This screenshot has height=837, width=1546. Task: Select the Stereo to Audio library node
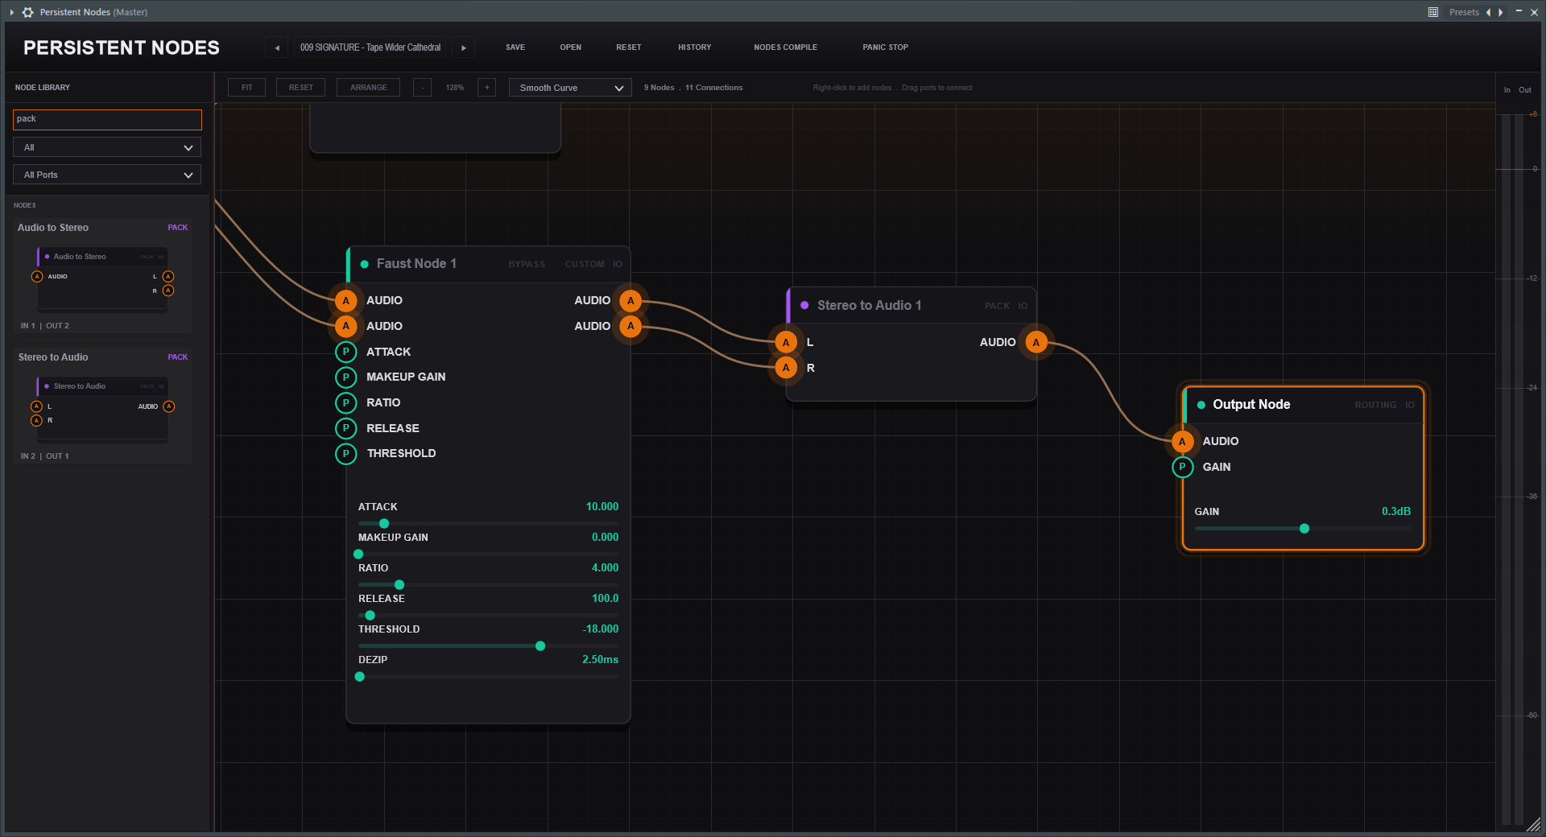[103, 406]
